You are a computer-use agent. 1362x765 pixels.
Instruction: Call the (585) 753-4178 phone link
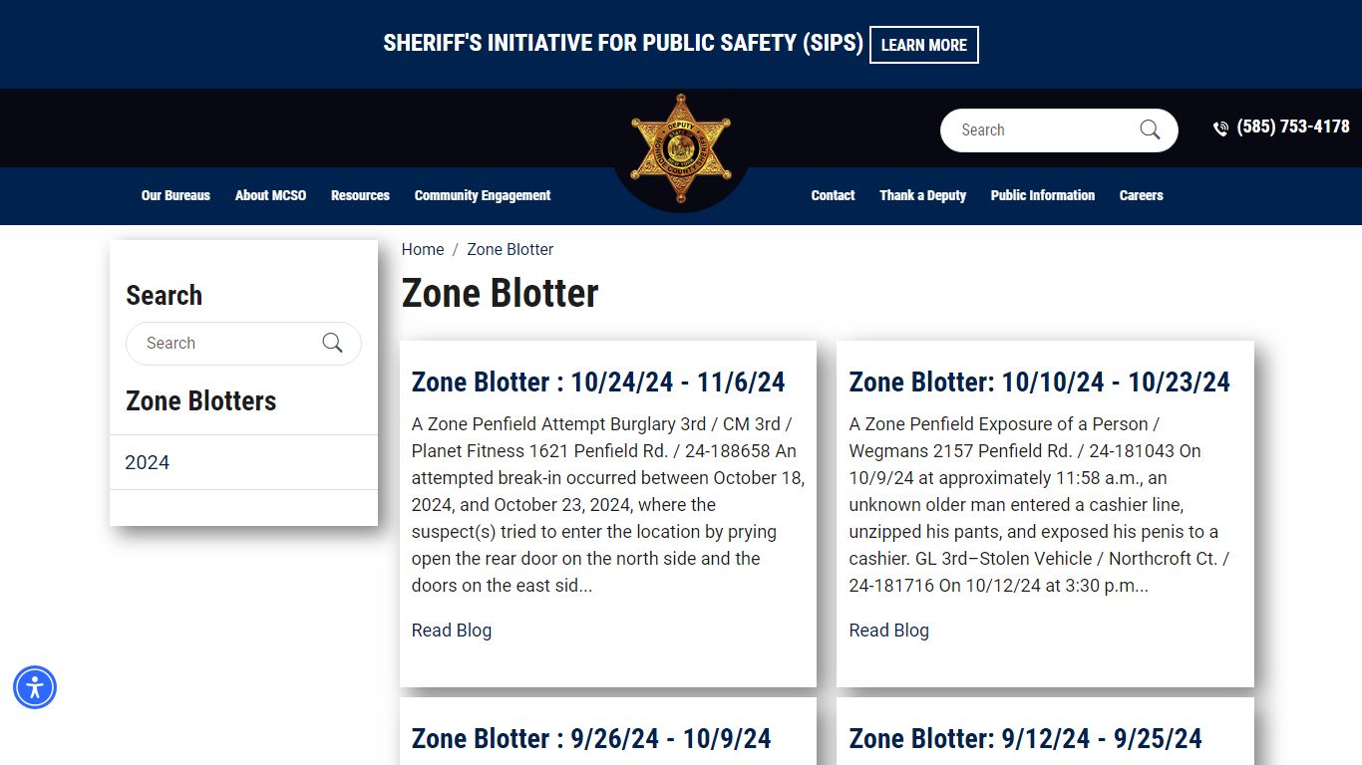(1293, 127)
